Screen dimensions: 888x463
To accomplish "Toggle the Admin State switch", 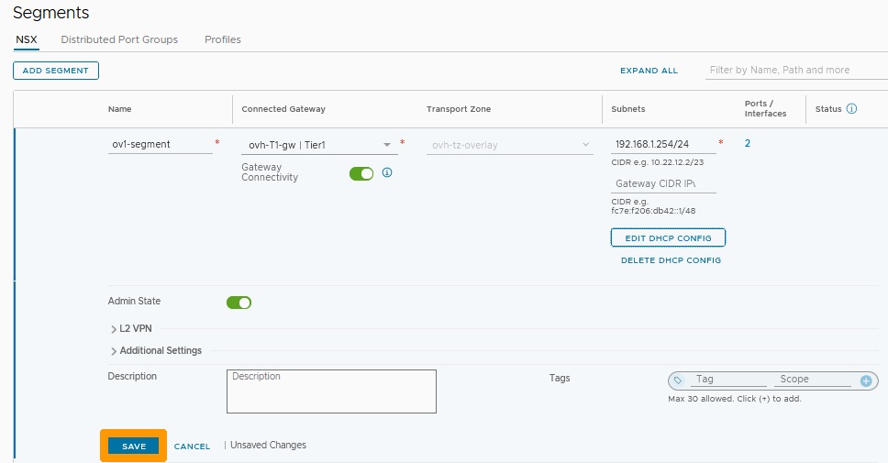I will [239, 303].
